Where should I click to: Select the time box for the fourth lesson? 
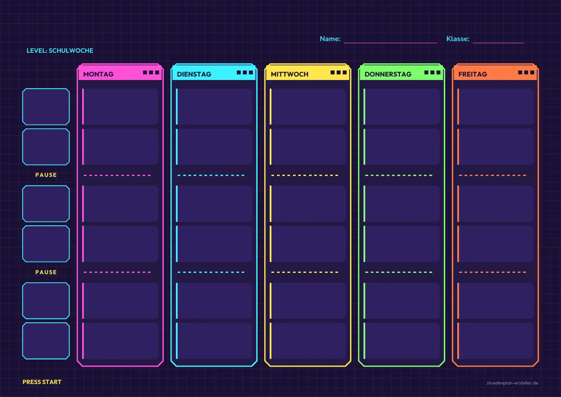tap(46, 244)
